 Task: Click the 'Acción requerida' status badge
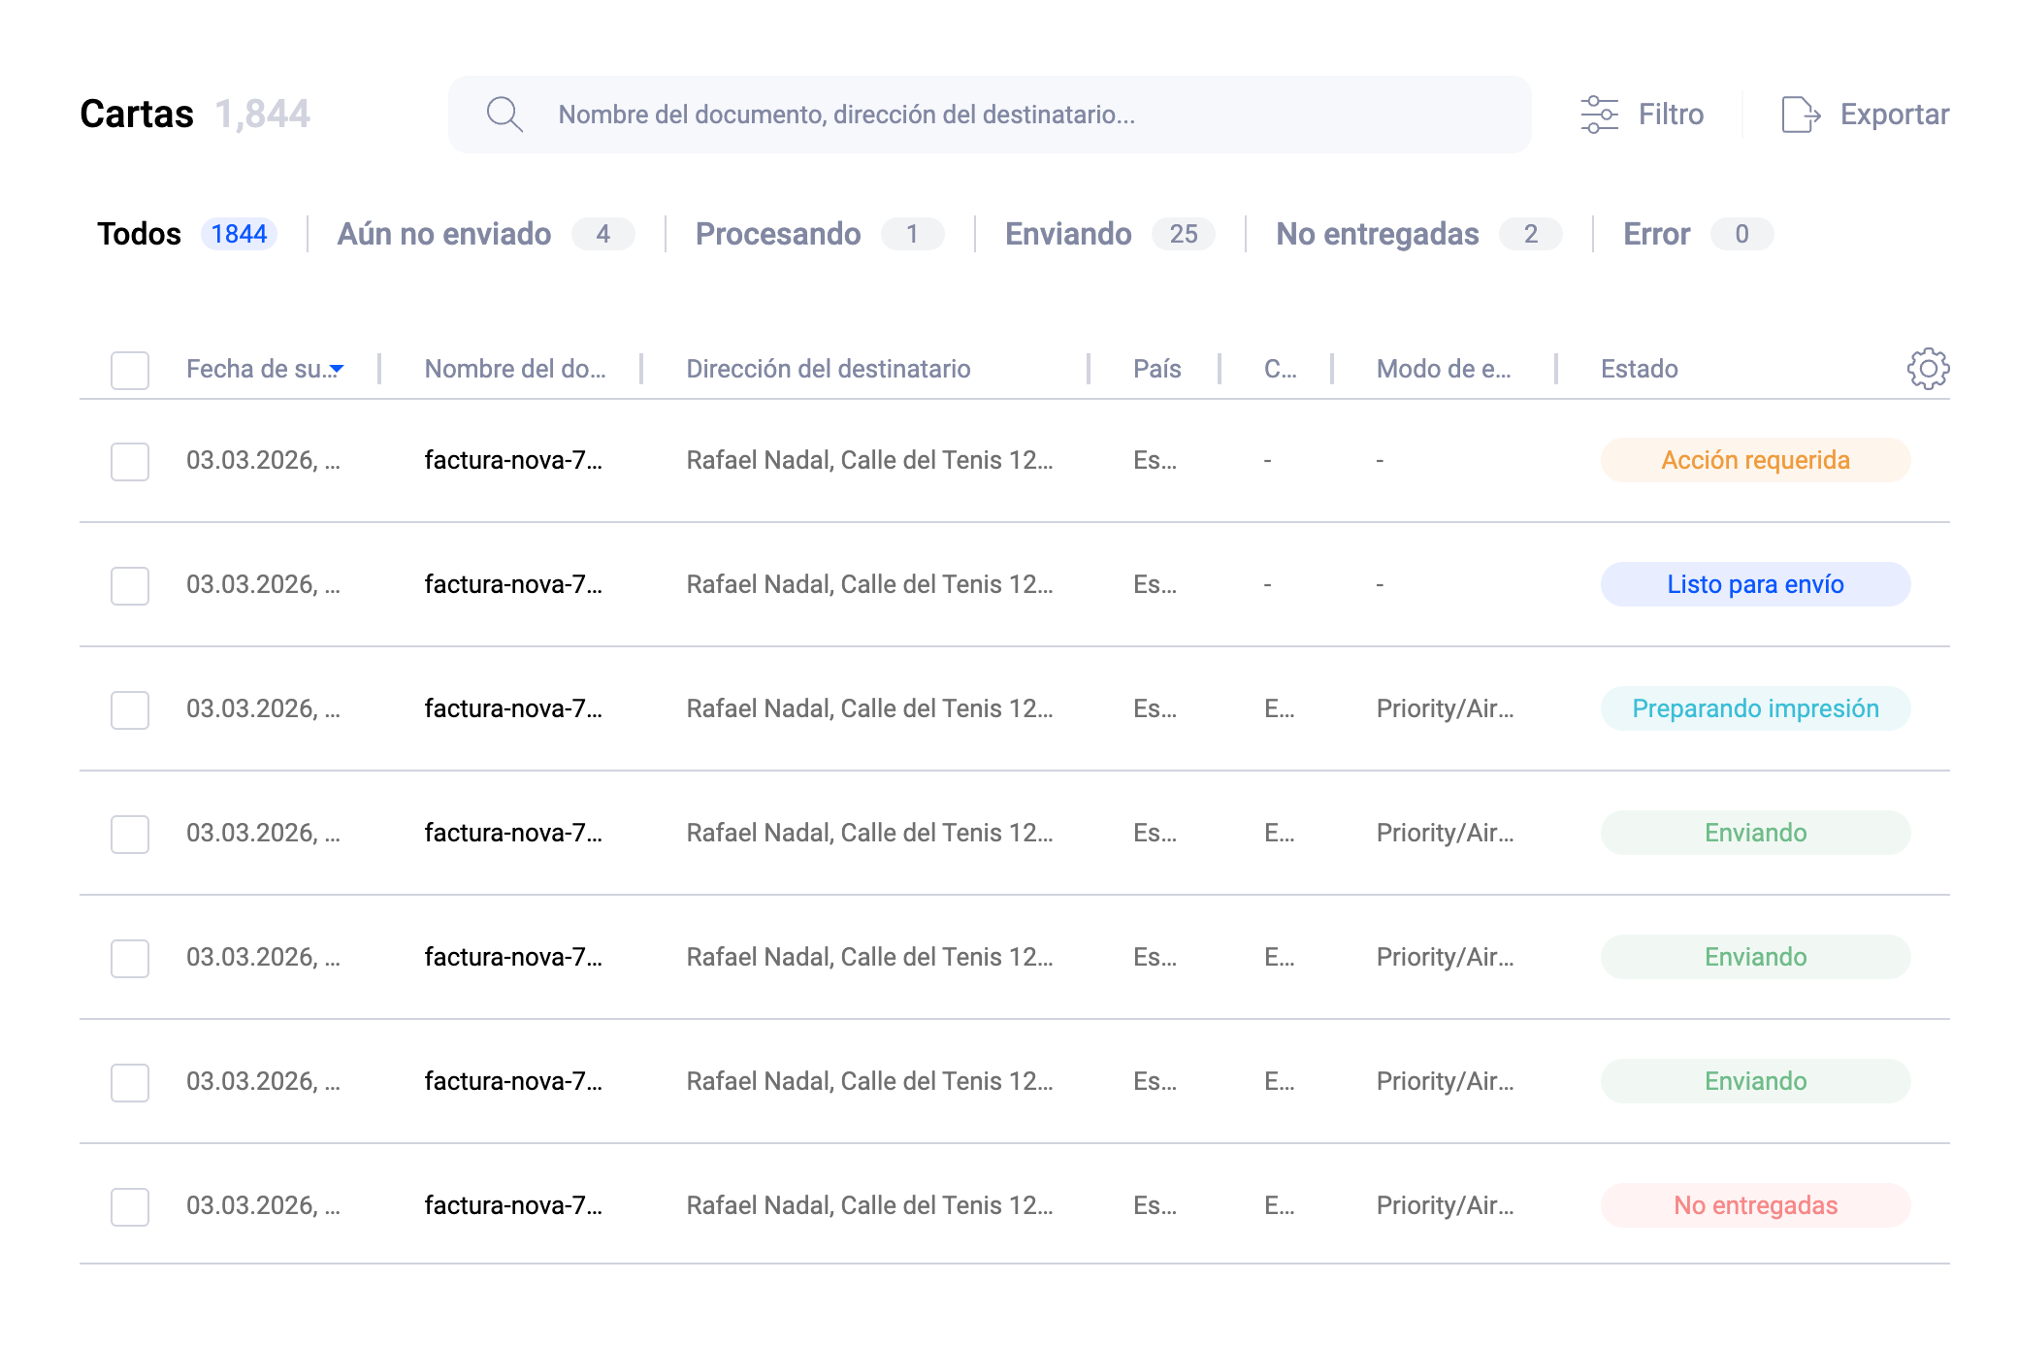pos(1754,460)
